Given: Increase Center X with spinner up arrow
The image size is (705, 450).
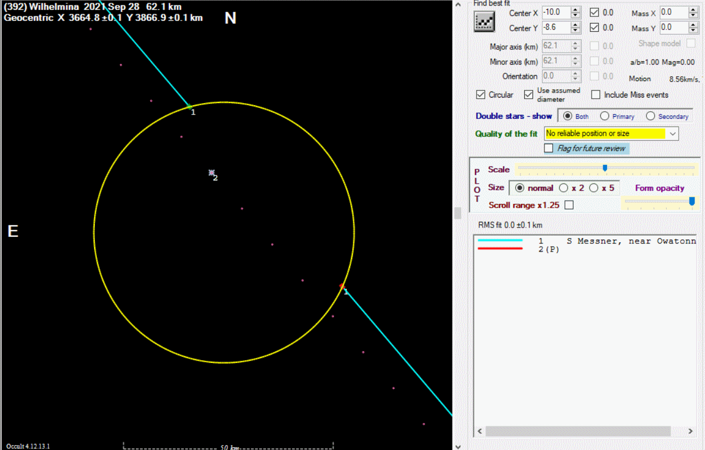Looking at the screenshot, I should [575, 10].
